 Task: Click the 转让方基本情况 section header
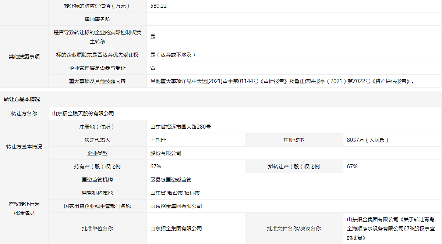click(x=22, y=100)
